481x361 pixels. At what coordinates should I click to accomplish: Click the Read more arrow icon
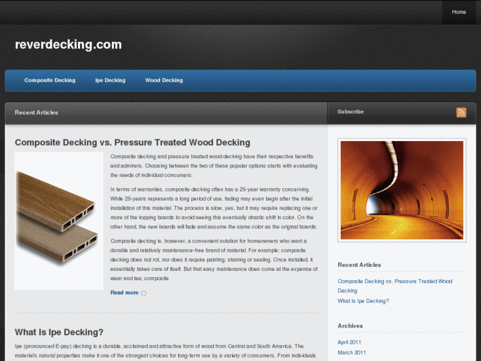(144, 293)
